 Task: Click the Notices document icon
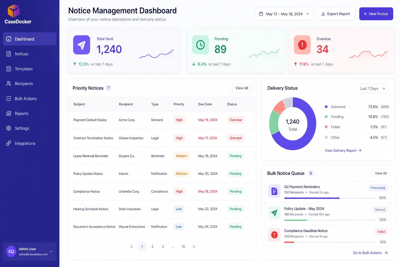tap(9, 54)
